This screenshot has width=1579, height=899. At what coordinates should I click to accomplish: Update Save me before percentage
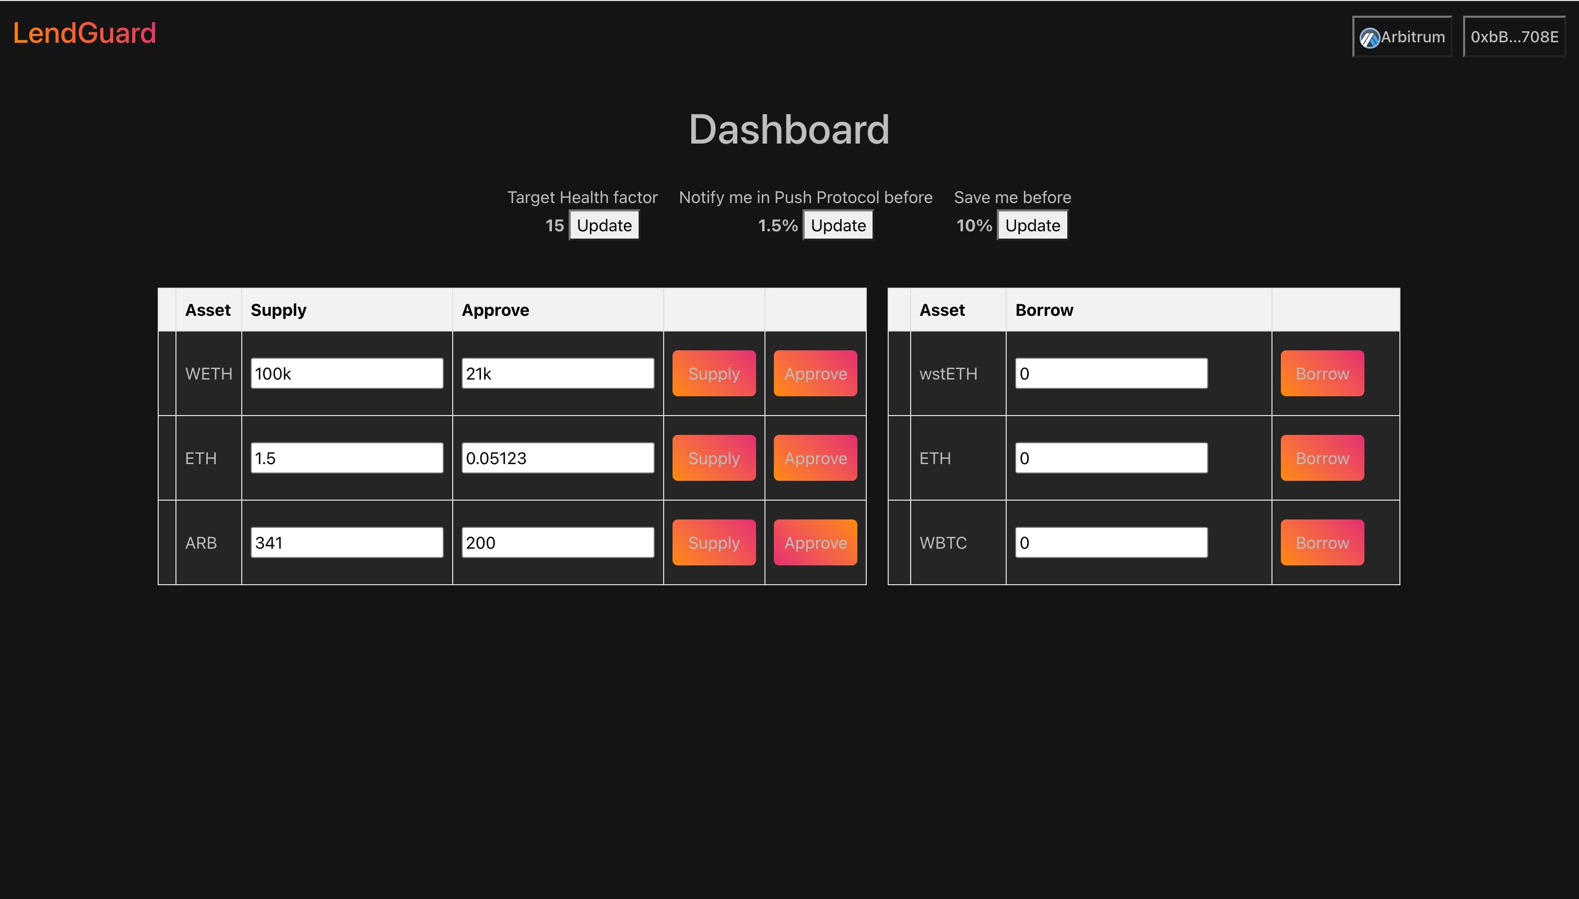(1032, 224)
